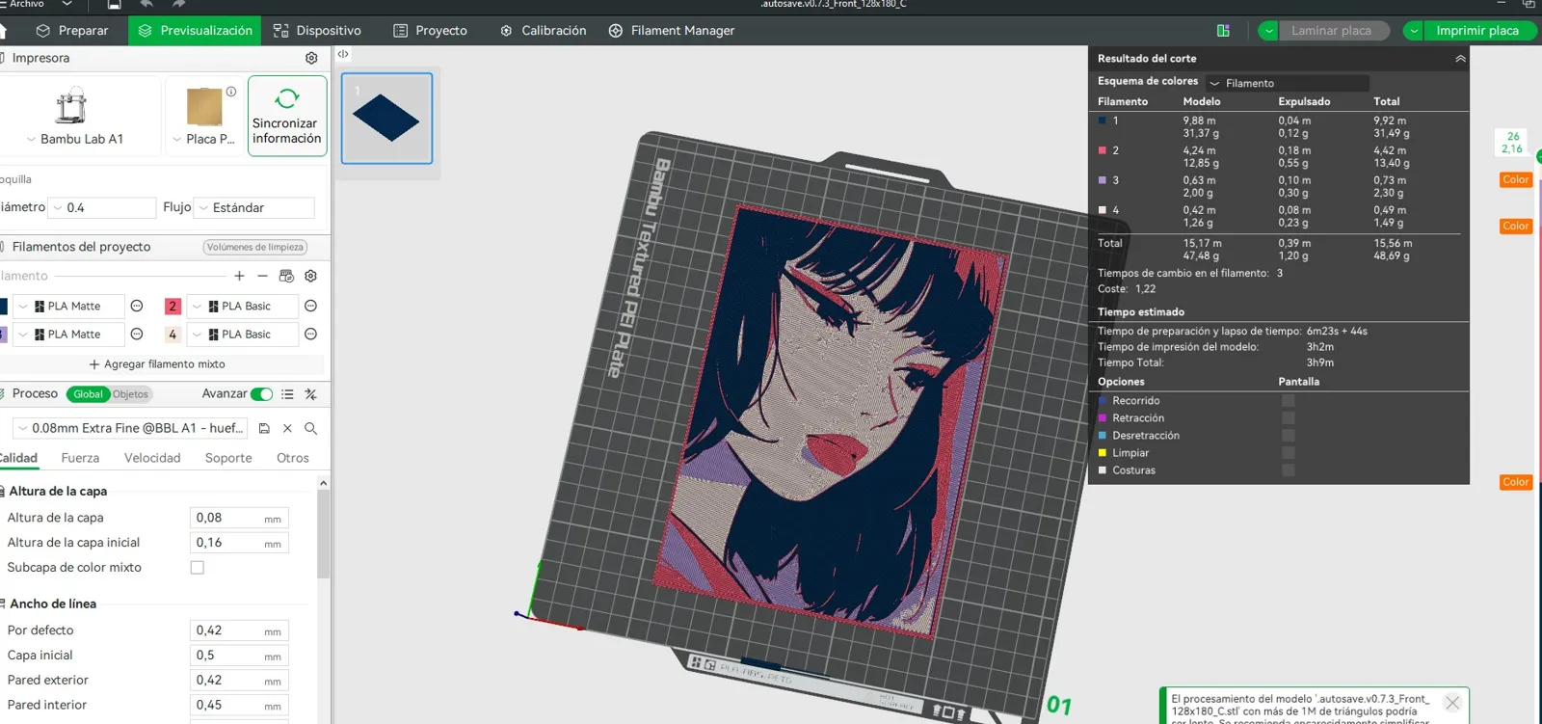This screenshot has width=1542, height=724.
Task: Toggle Retracción display checkbox
Action: [1289, 418]
